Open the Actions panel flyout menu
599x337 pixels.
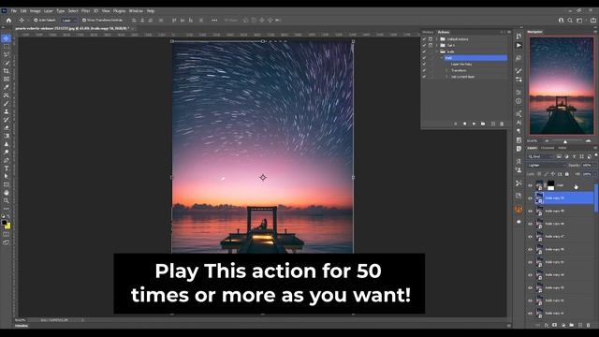click(x=509, y=32)
